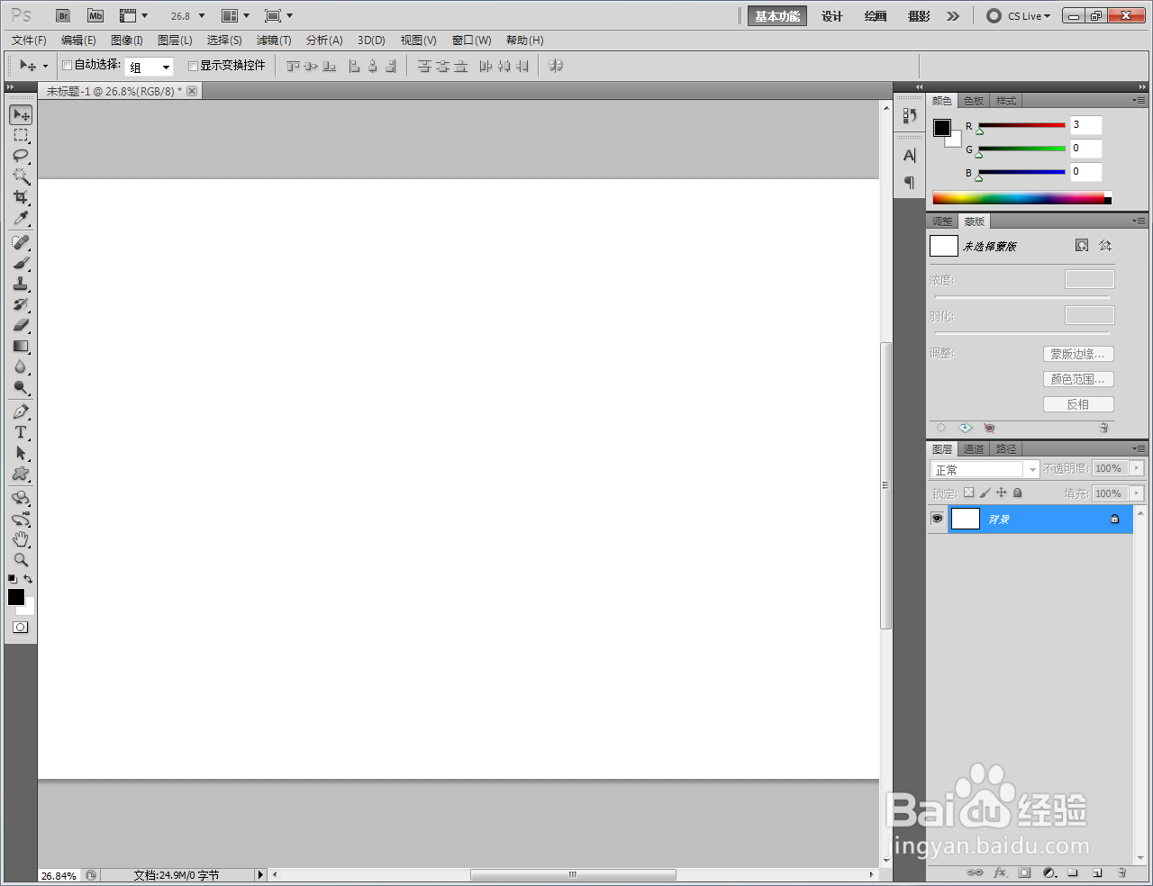
Task: Select the Brush tool
Action: pyautogui.click(x=21, y=263)
